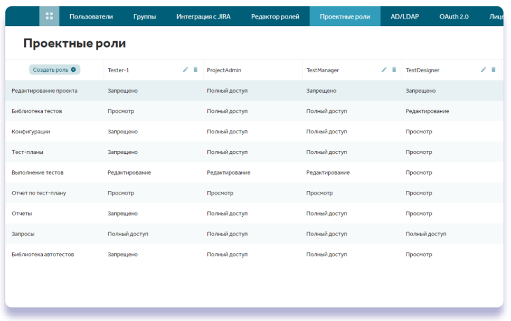Click the Выполнение тестов row label
This screenshot has height=321, width=511.
click(37, 172)
